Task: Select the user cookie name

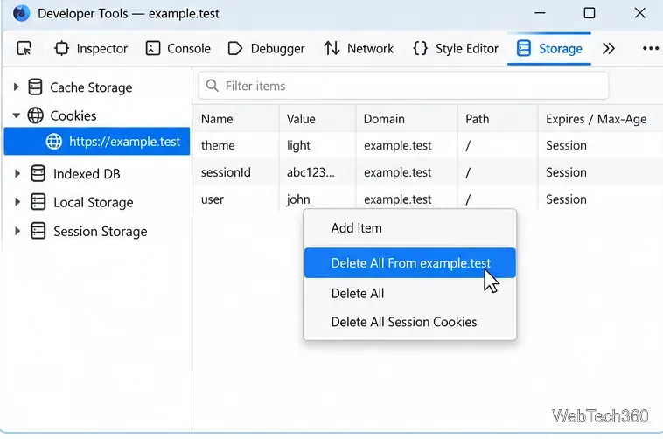Action: coord(213,199)
